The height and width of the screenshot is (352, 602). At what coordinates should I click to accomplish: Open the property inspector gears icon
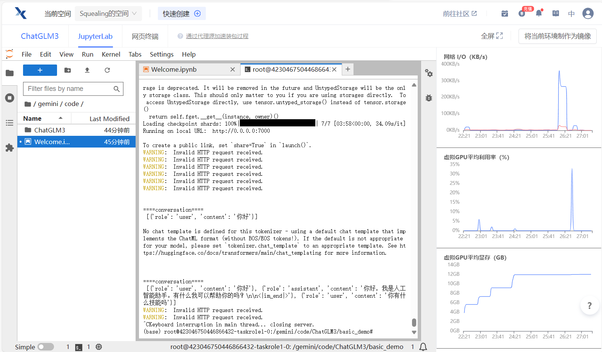[x=429, y=73]
